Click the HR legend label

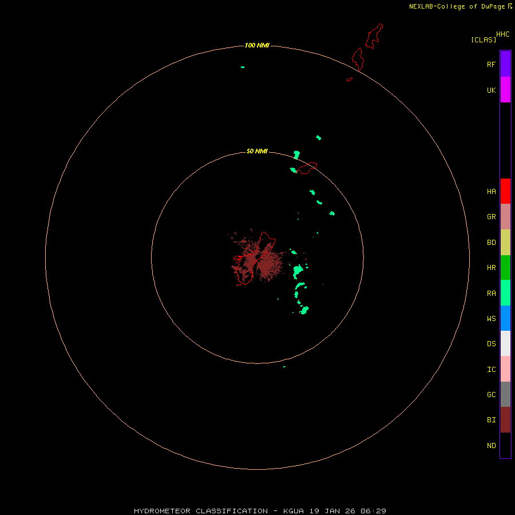(x=492, y=268)
